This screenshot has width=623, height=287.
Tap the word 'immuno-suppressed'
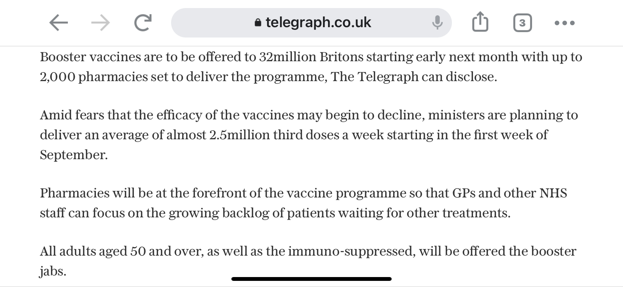351,251
